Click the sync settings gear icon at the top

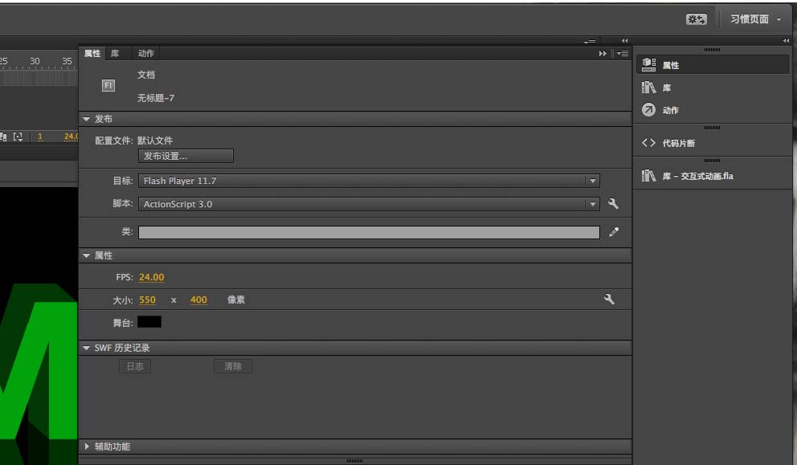(696, 19)
